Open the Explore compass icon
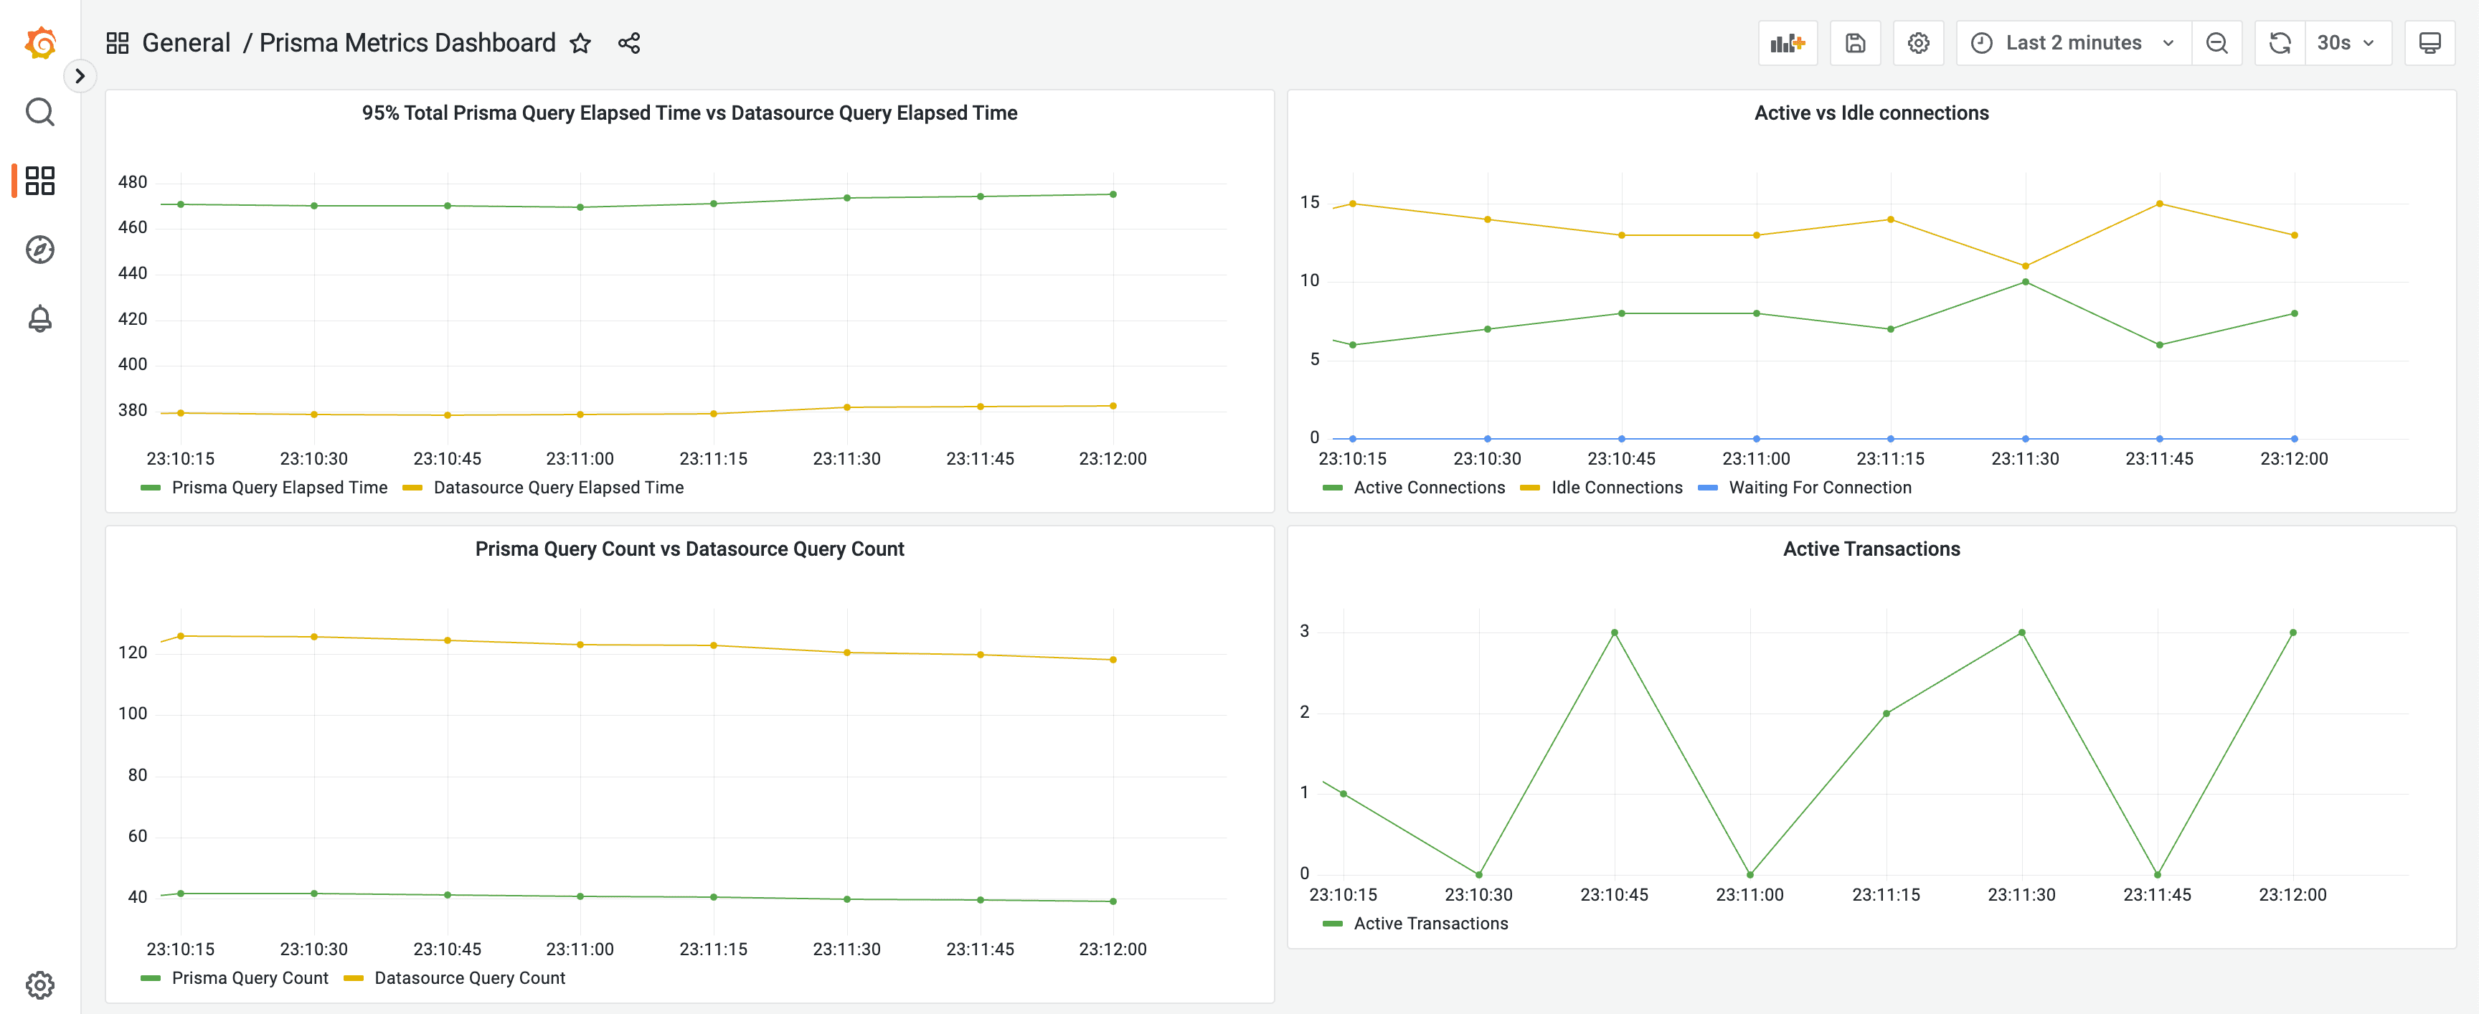Image resolution: width=2479 pixels, height=1014 pixels. coord(39,249)
